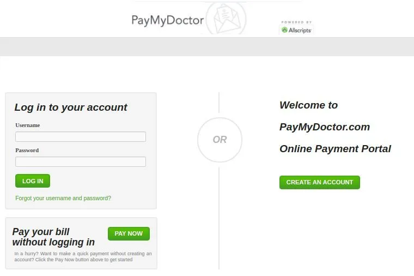
Task: Click the Powered By caption above Allscripts
Action: tap(296, 22)
